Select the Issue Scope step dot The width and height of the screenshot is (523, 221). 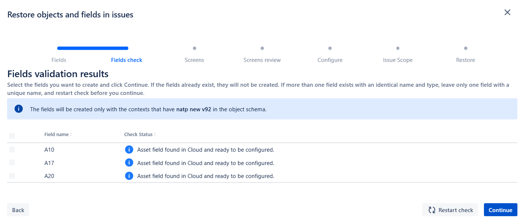pos(398,48)
